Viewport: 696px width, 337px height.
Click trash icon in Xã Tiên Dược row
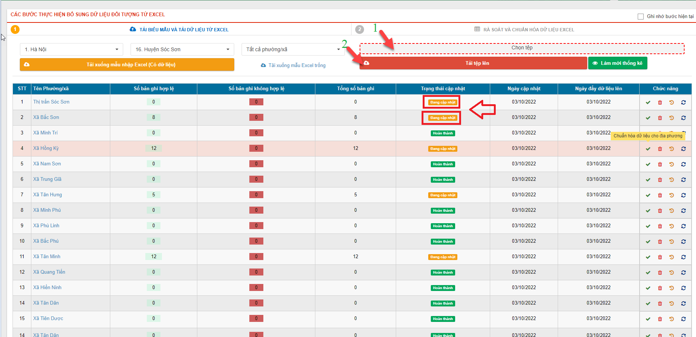click(660, 319)
